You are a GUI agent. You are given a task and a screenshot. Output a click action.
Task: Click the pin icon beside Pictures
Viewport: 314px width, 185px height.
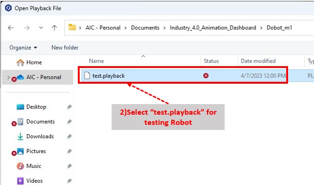pyautogui.click(x=69, y=151)
